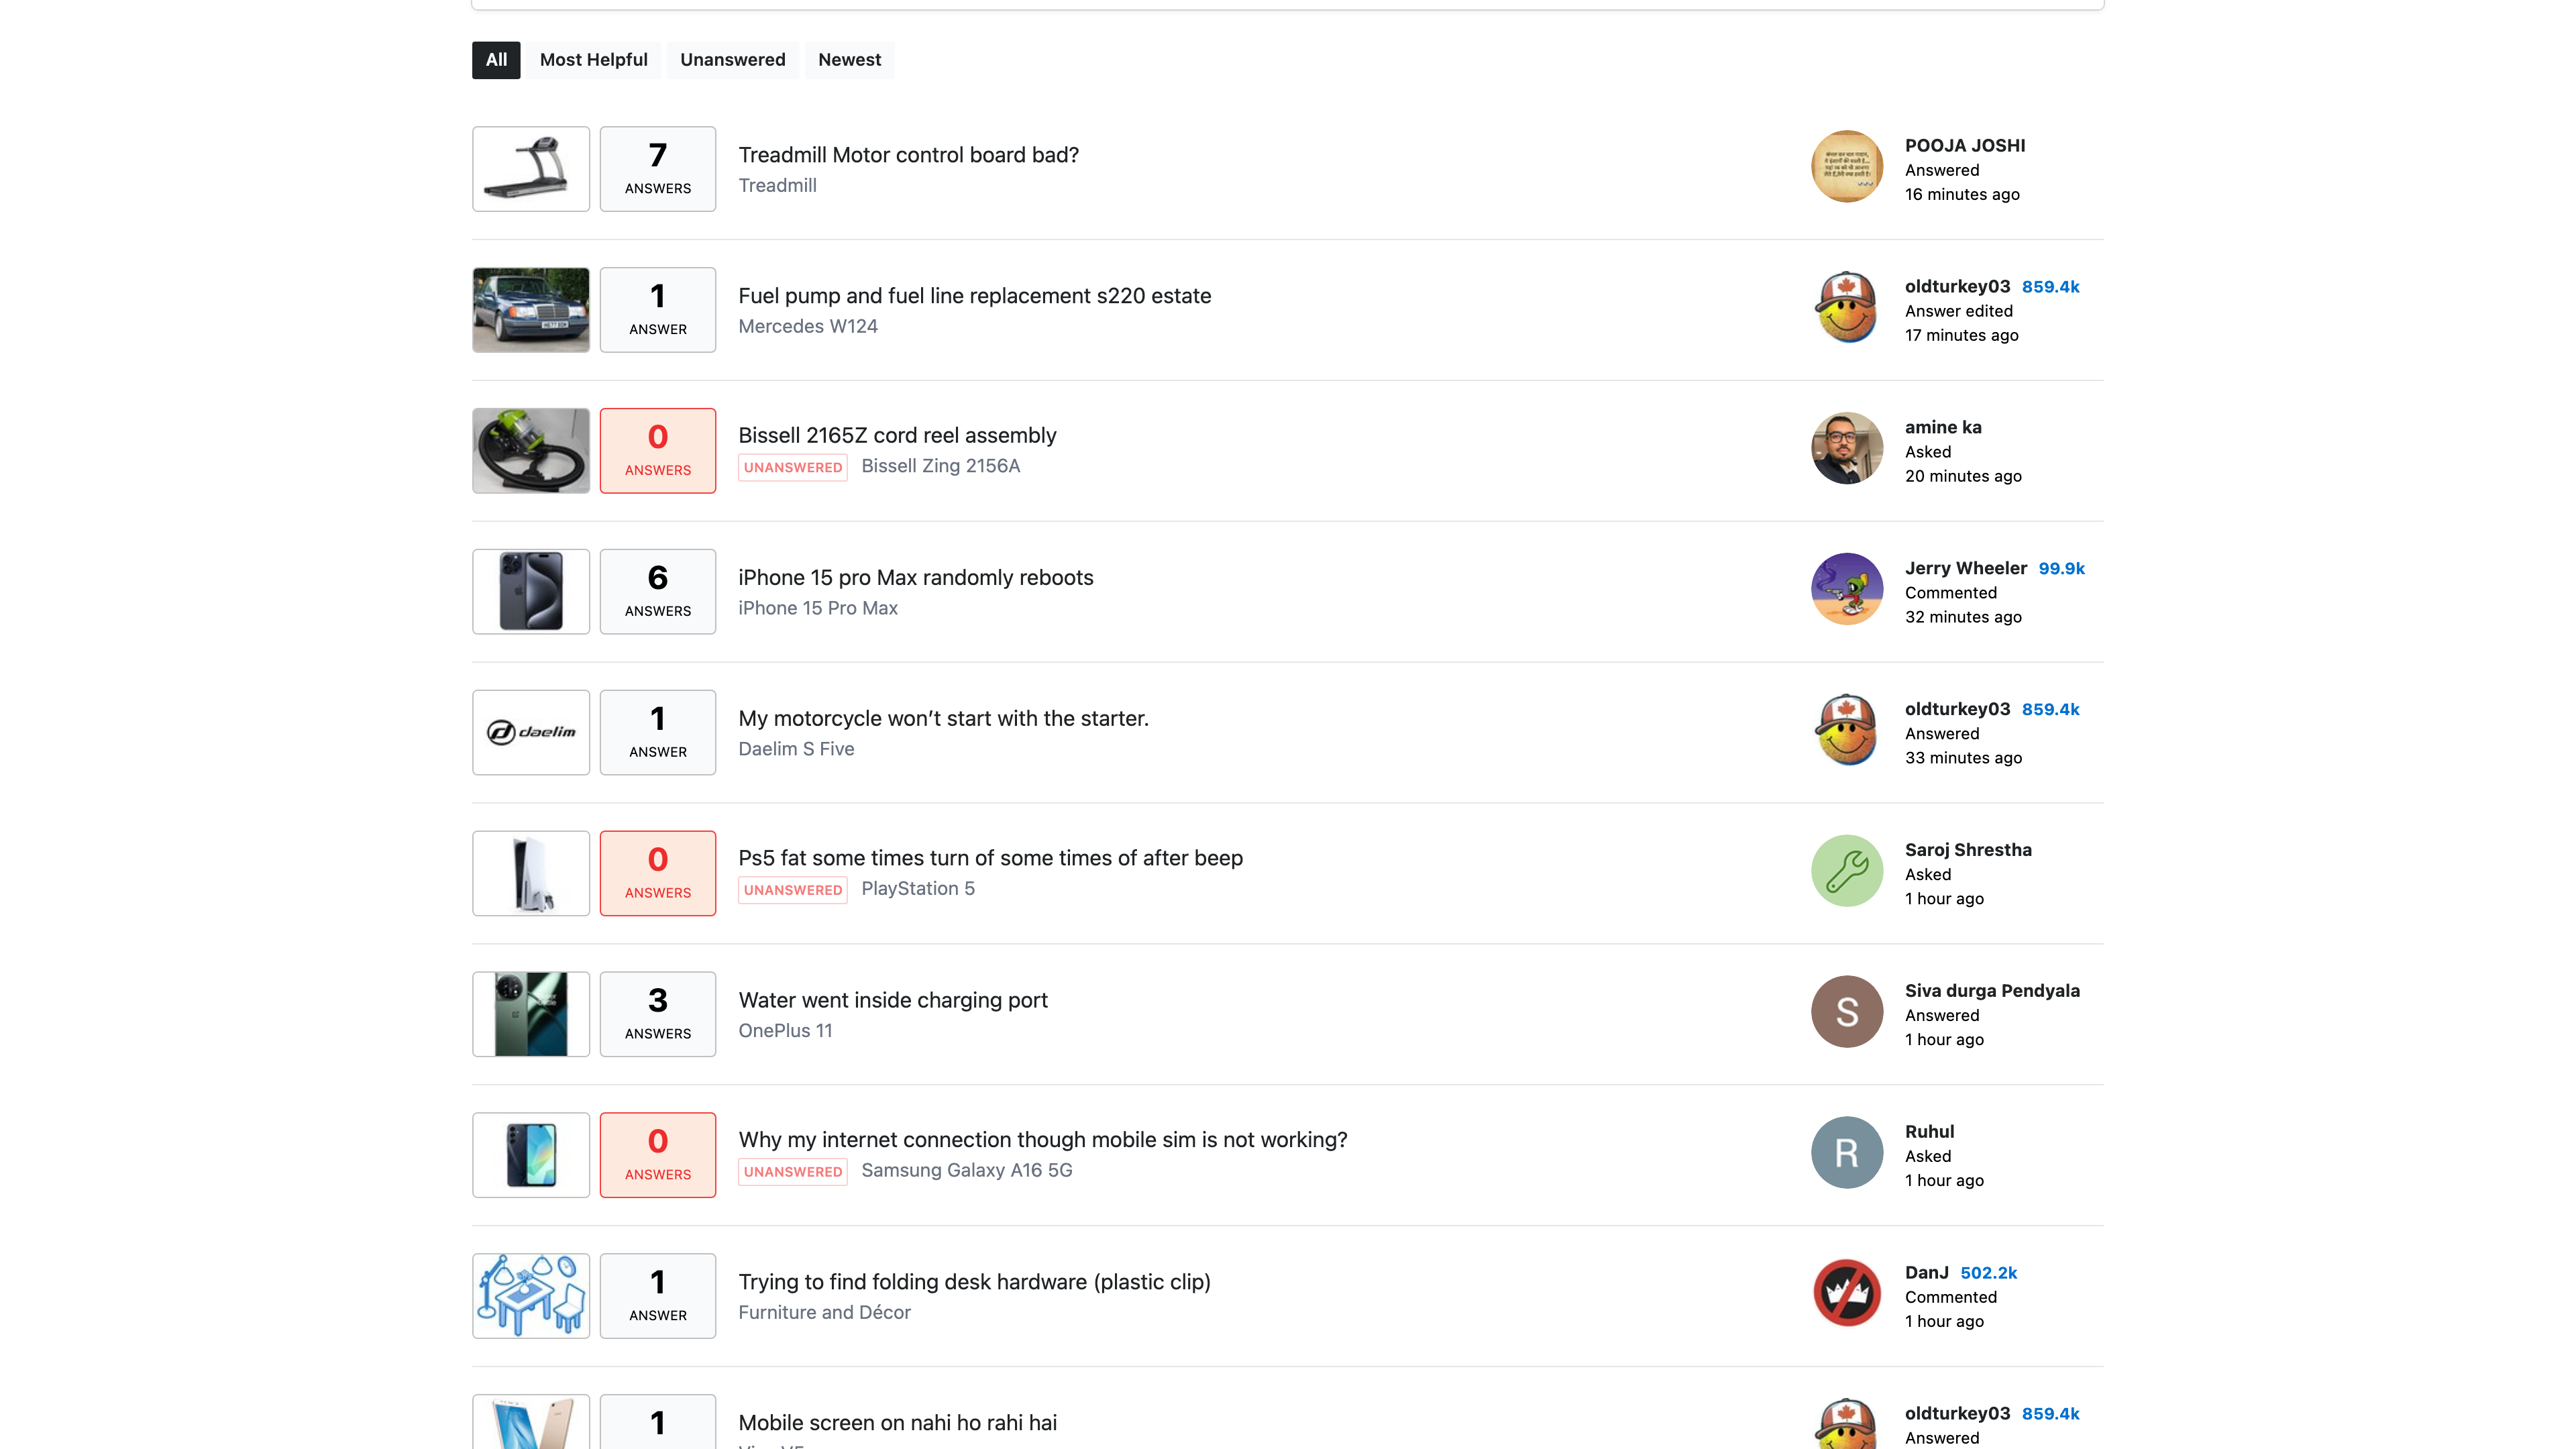Open the Furniture and Décor illustration icon
2576x1449 pixels.
coord(531,1297)
